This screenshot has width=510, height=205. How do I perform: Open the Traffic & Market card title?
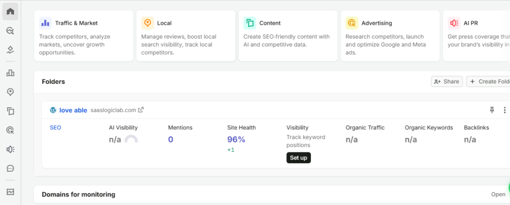point(76,23)
